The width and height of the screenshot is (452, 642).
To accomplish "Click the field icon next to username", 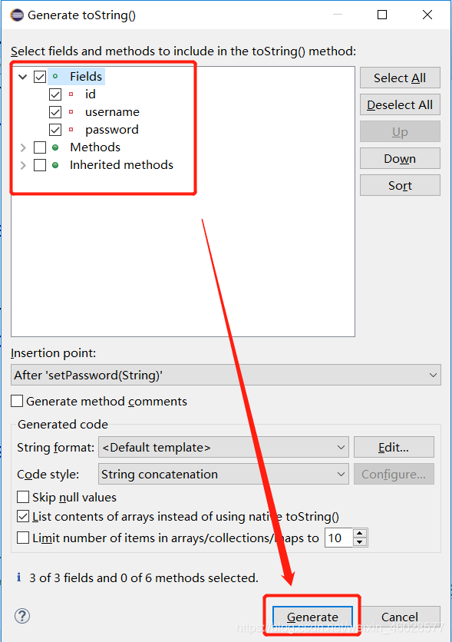I will tap(70, 112).
